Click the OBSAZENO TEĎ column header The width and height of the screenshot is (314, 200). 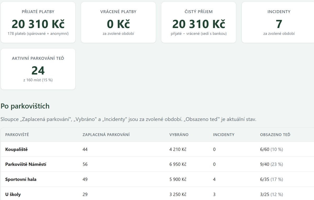[x=275, y=135]
